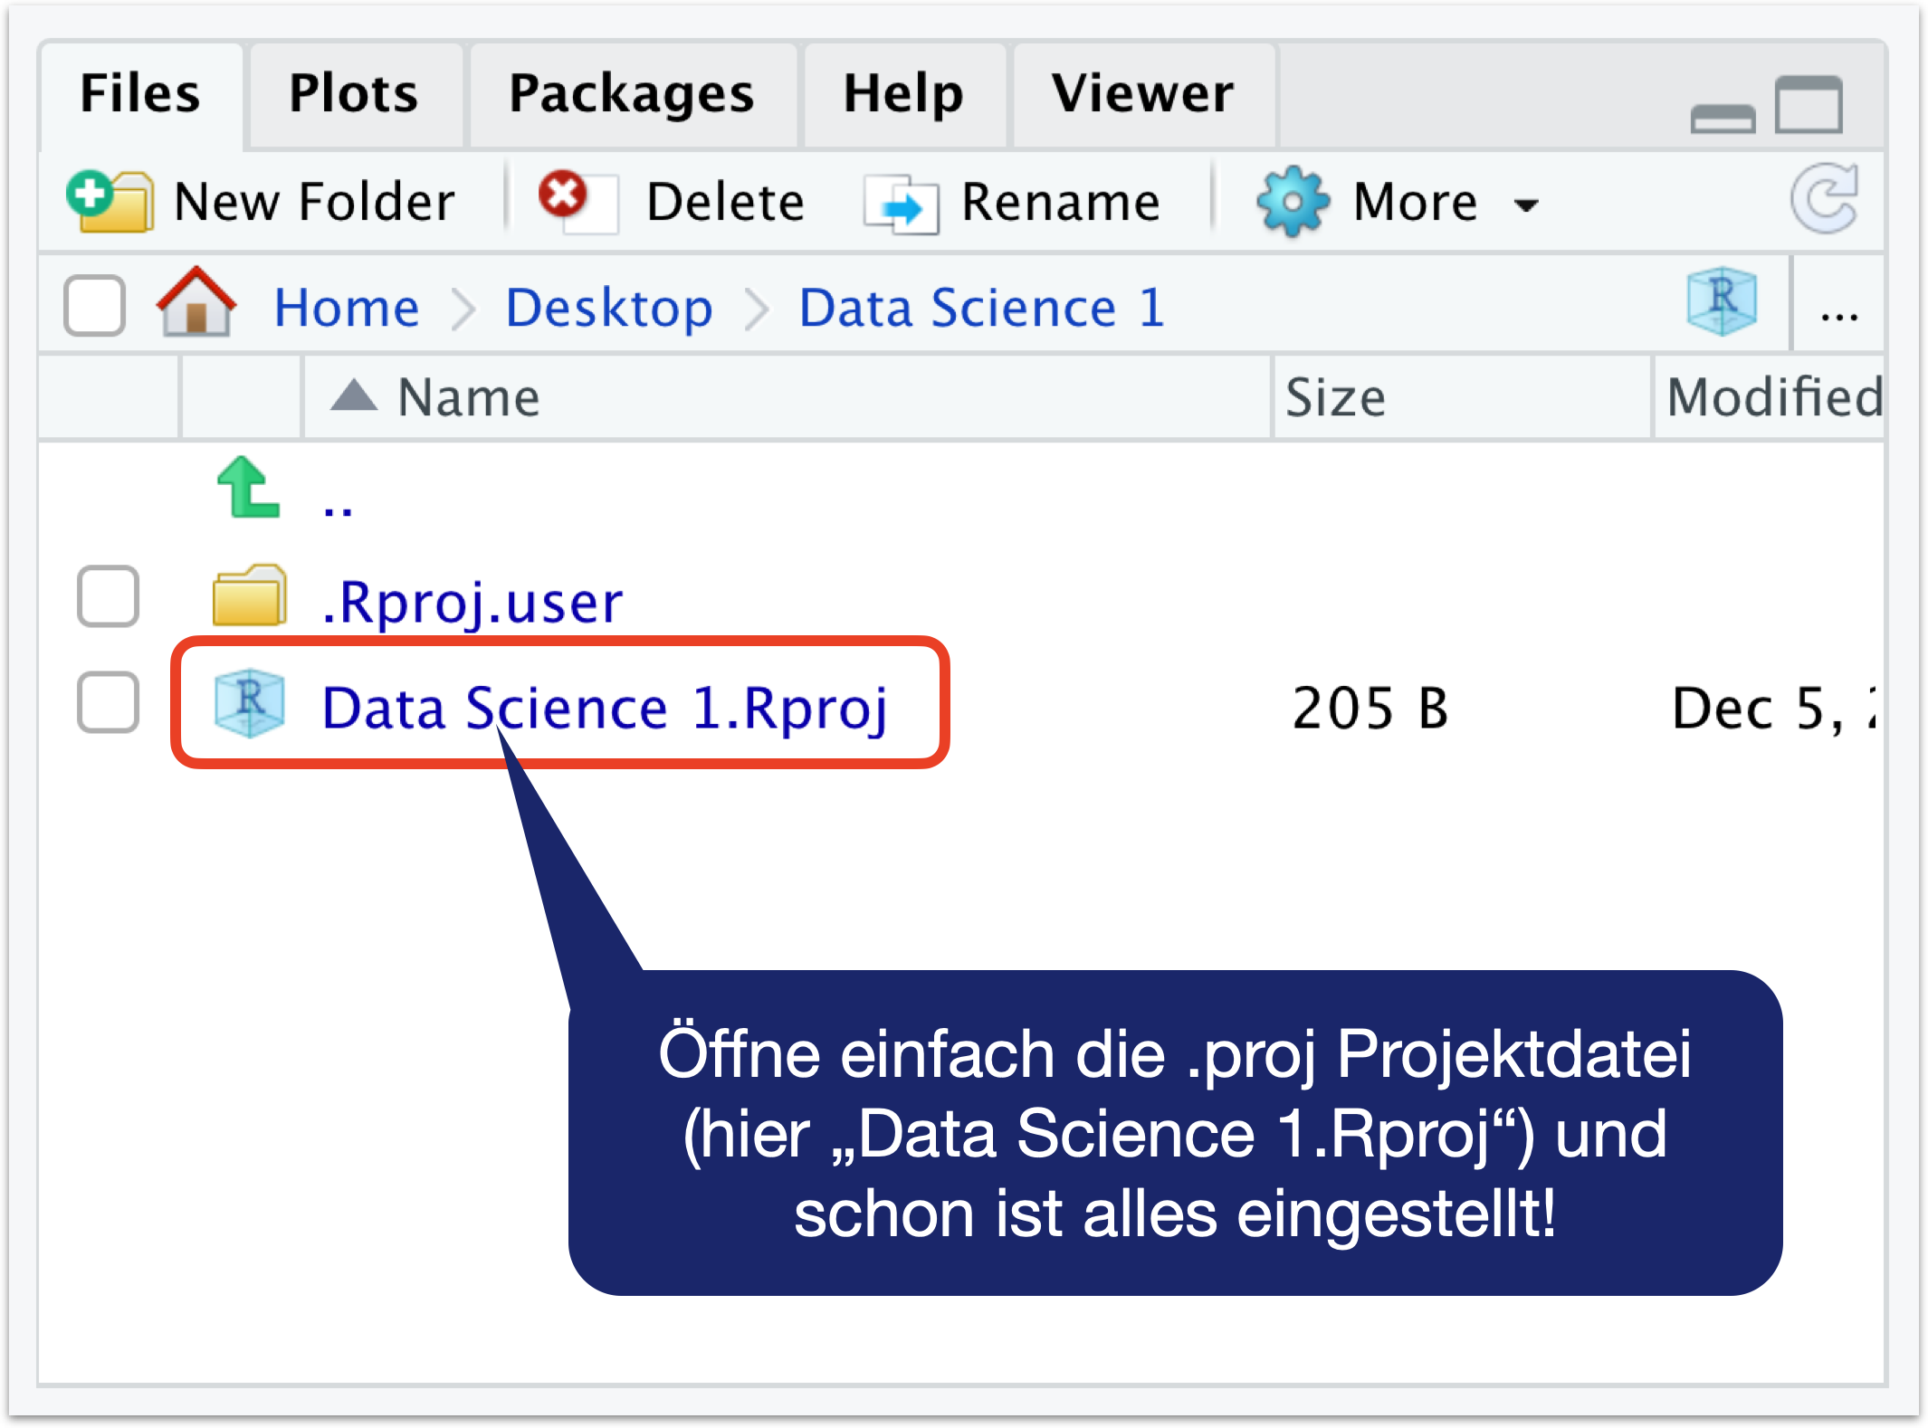Image resolution: width=1928 pixels, height=1428 pixels.
Task: Go up via green arrow icon
Action: pyautogui.click(x=247, y=489)
